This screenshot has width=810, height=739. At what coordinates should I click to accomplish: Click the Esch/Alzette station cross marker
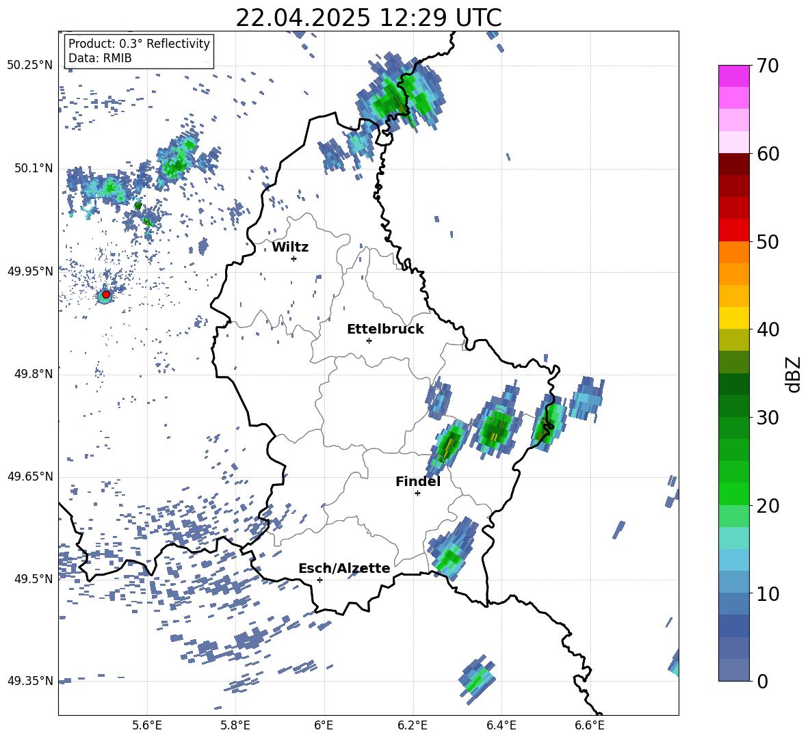point(319,580)
